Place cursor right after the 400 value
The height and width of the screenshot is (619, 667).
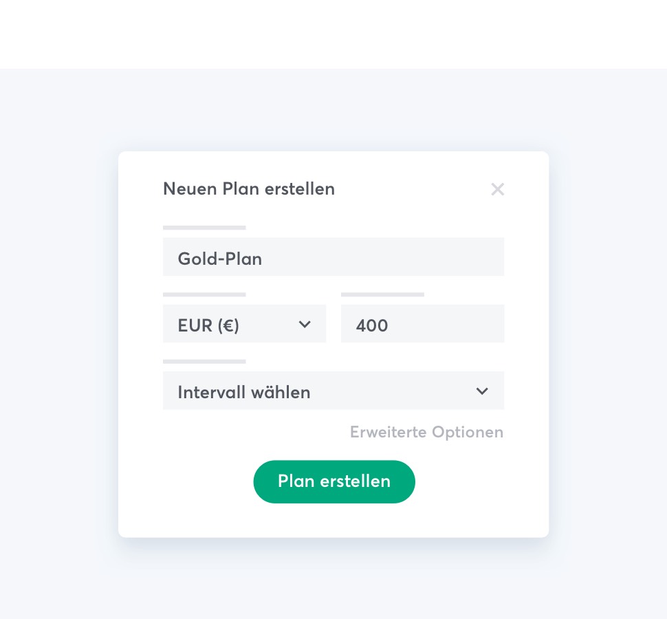390,325
